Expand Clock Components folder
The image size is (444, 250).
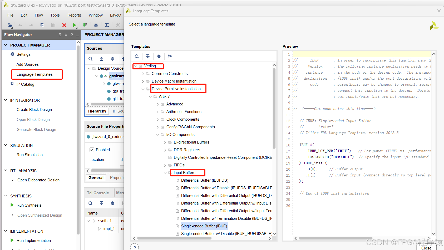(x=158, y=120)
